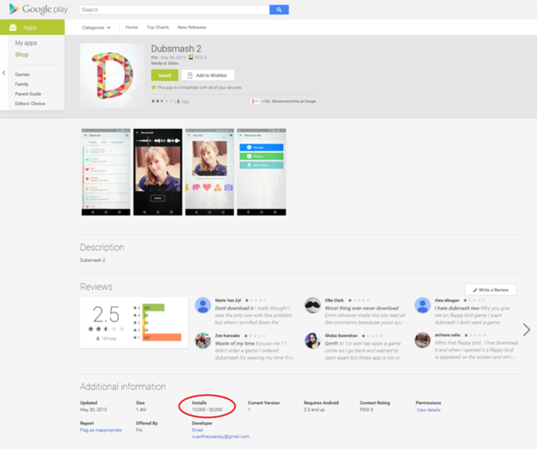537x449 pixels.
Task: Click the Google Play logo
Action: (x=39, y=9)
